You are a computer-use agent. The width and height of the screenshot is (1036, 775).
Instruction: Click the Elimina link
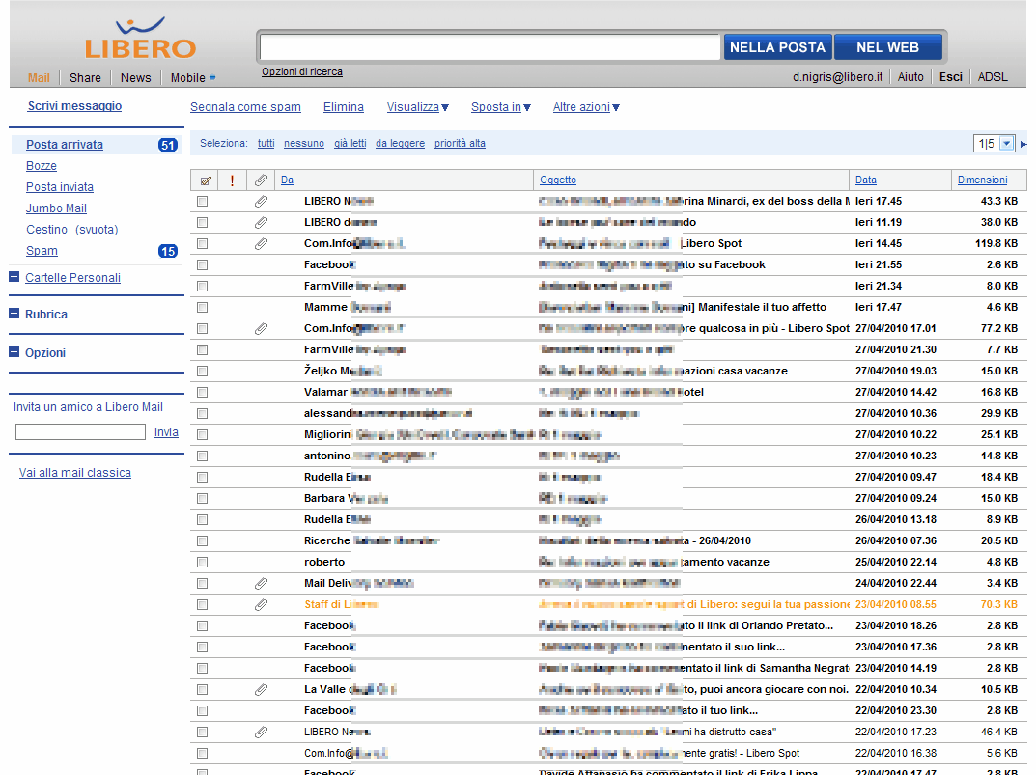coord(344,107)
